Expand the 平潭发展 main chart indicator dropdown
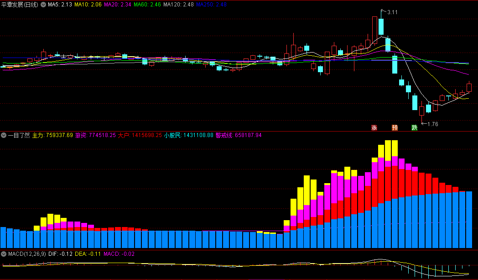The image size is (478, 280). tap(43, 5)
